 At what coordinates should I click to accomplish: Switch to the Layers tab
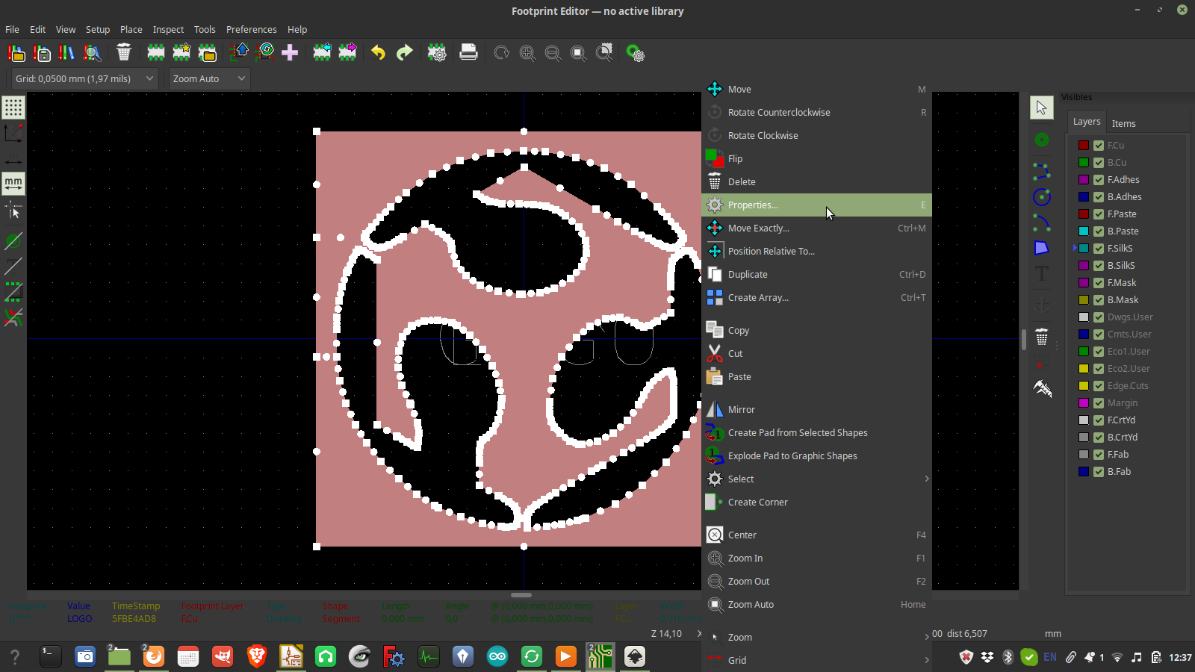pyautogui.click(x=1087, y=122)
